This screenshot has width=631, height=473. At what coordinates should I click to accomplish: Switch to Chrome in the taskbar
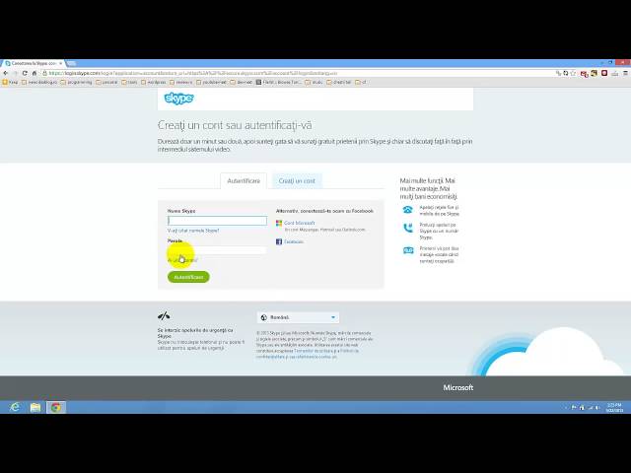[56, 407]
